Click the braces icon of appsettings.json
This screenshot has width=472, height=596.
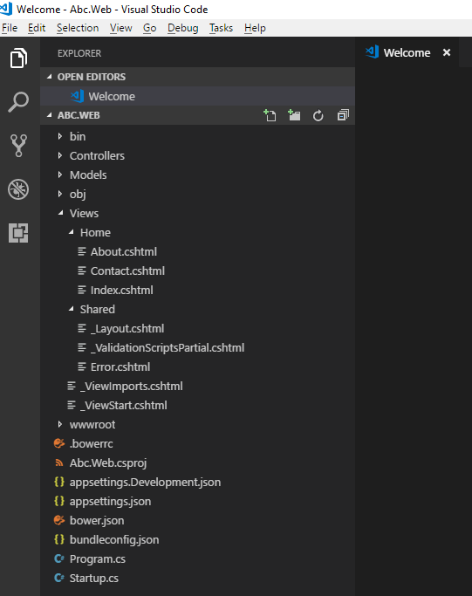pos(59,501)
